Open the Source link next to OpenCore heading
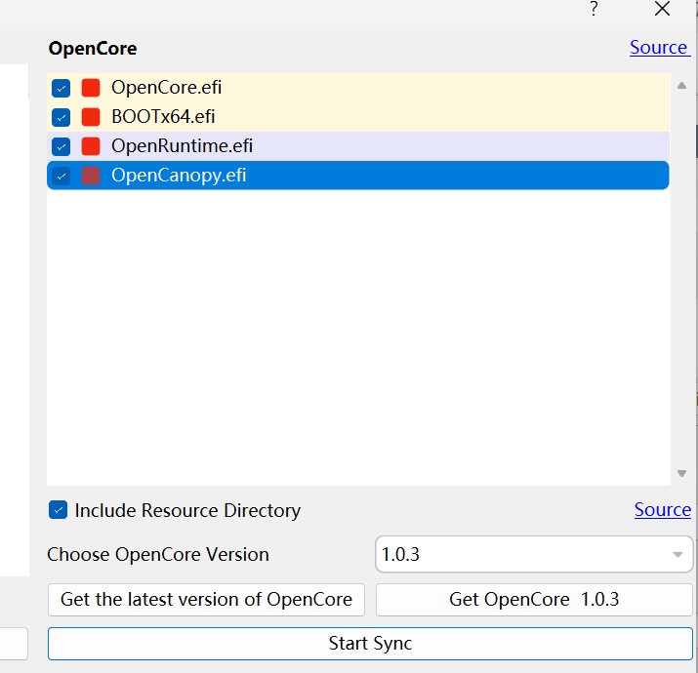The image size is (698, 673). 658,48
